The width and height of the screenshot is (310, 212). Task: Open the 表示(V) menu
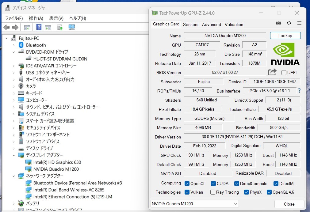coord(56,18)
